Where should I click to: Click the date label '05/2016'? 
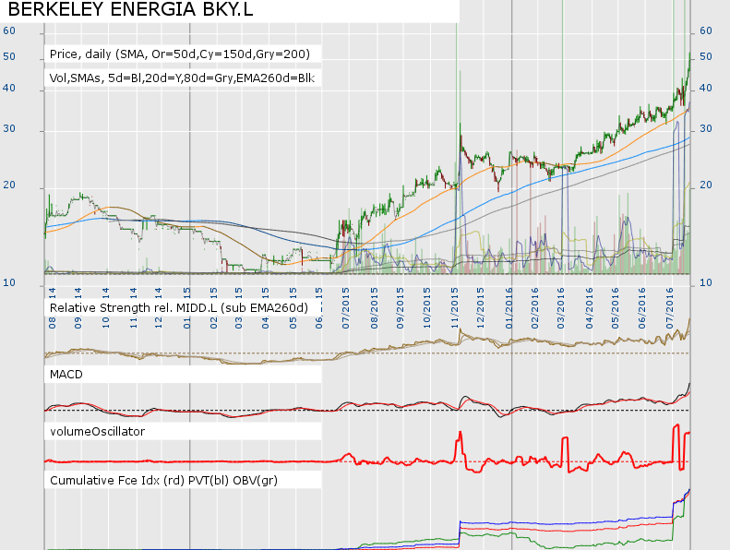click(616, 308)
